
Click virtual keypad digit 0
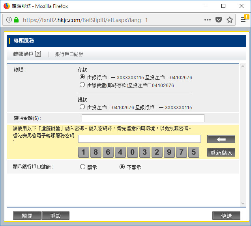(x=133, y=152)
